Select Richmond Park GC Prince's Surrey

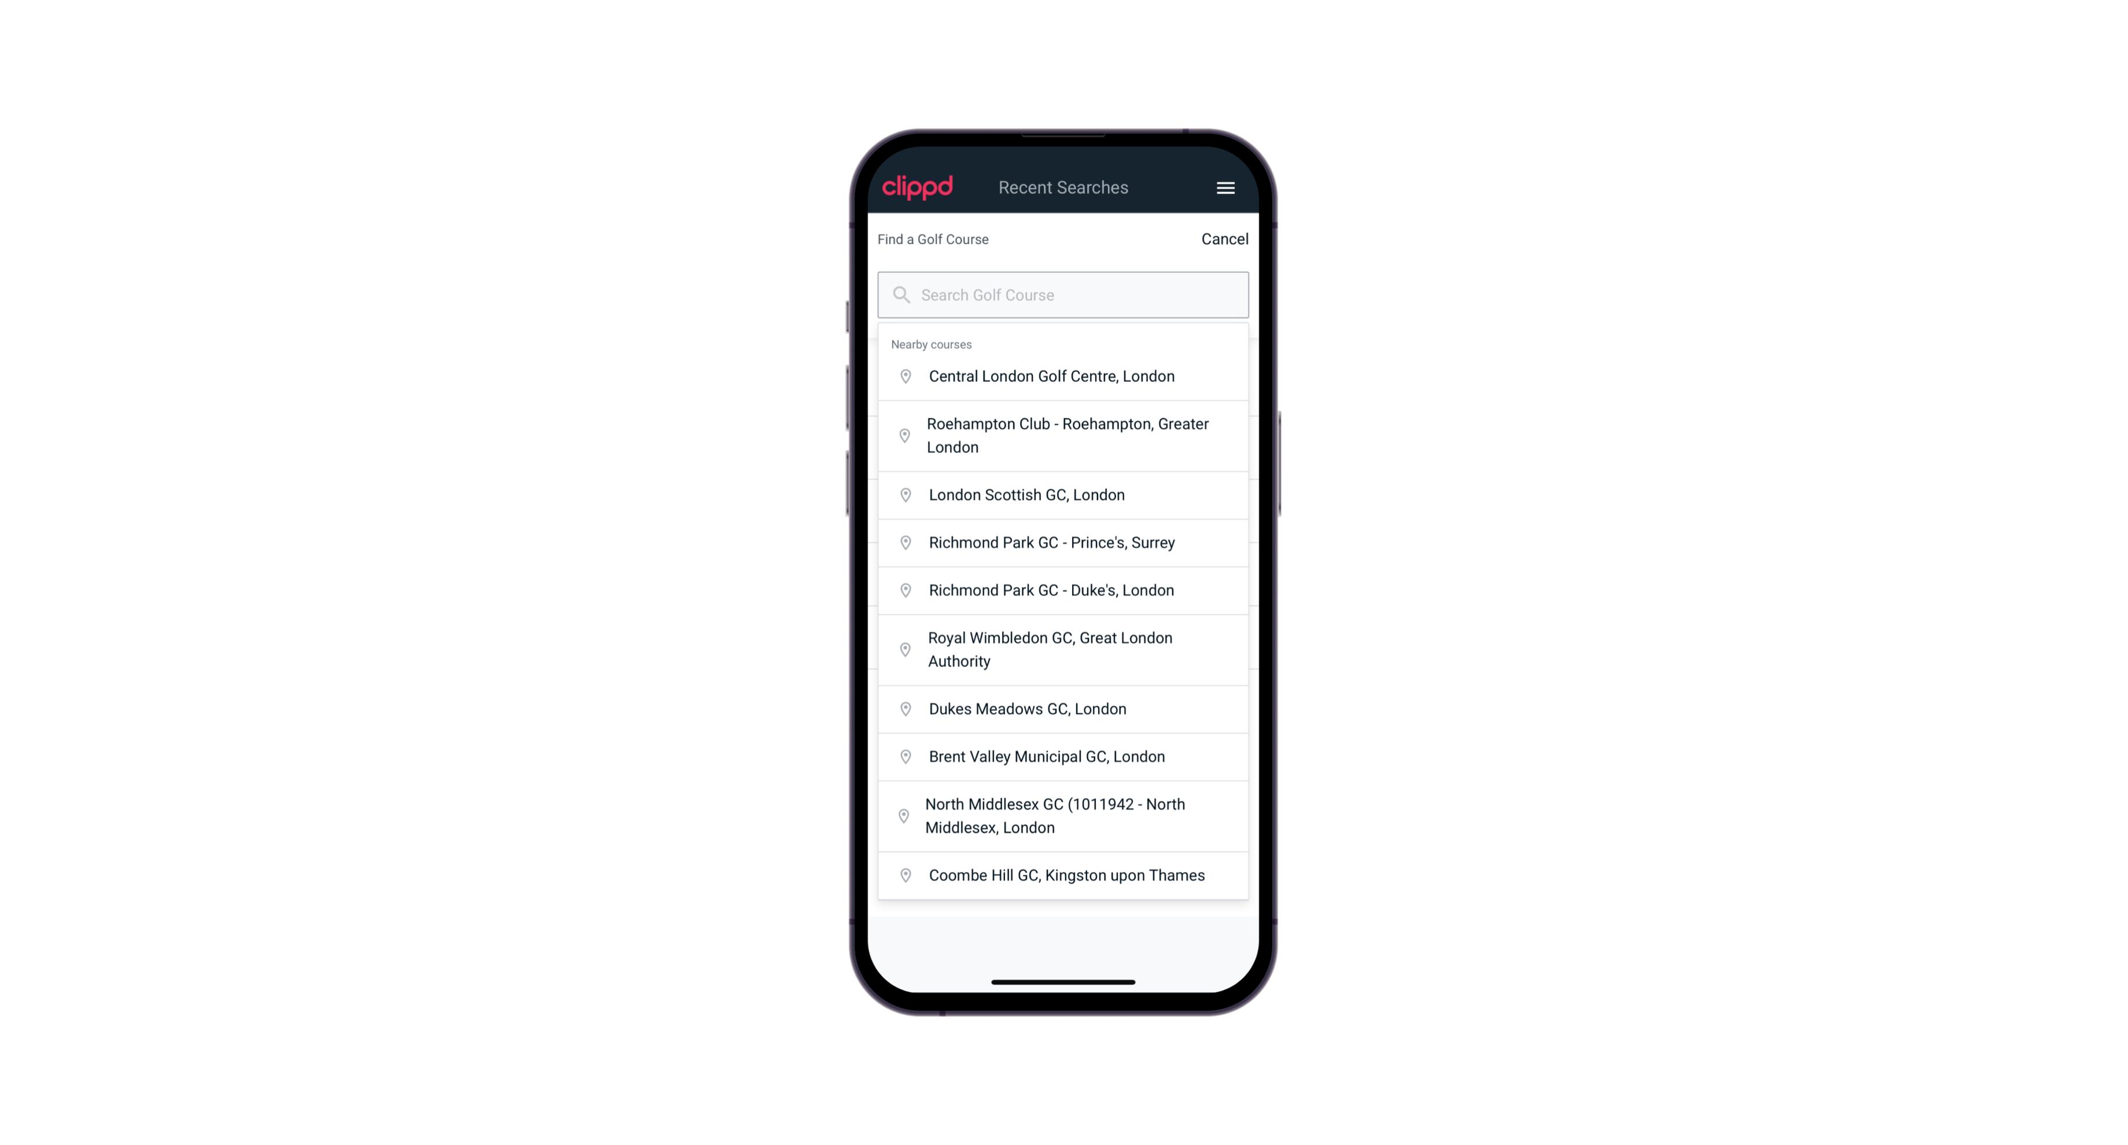(1063, 542)
